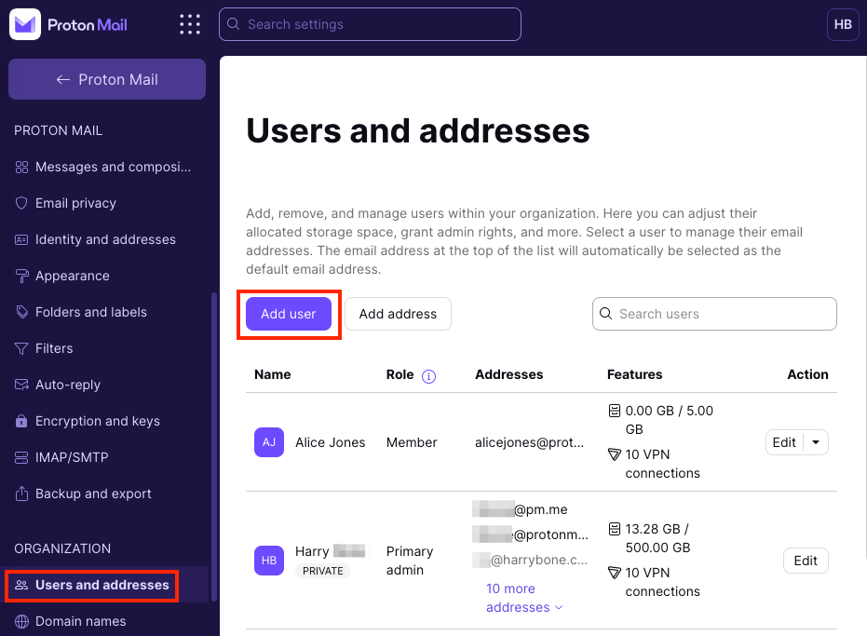Click the Role column info icon
867x636 pixels.
(x=428, y=375)
